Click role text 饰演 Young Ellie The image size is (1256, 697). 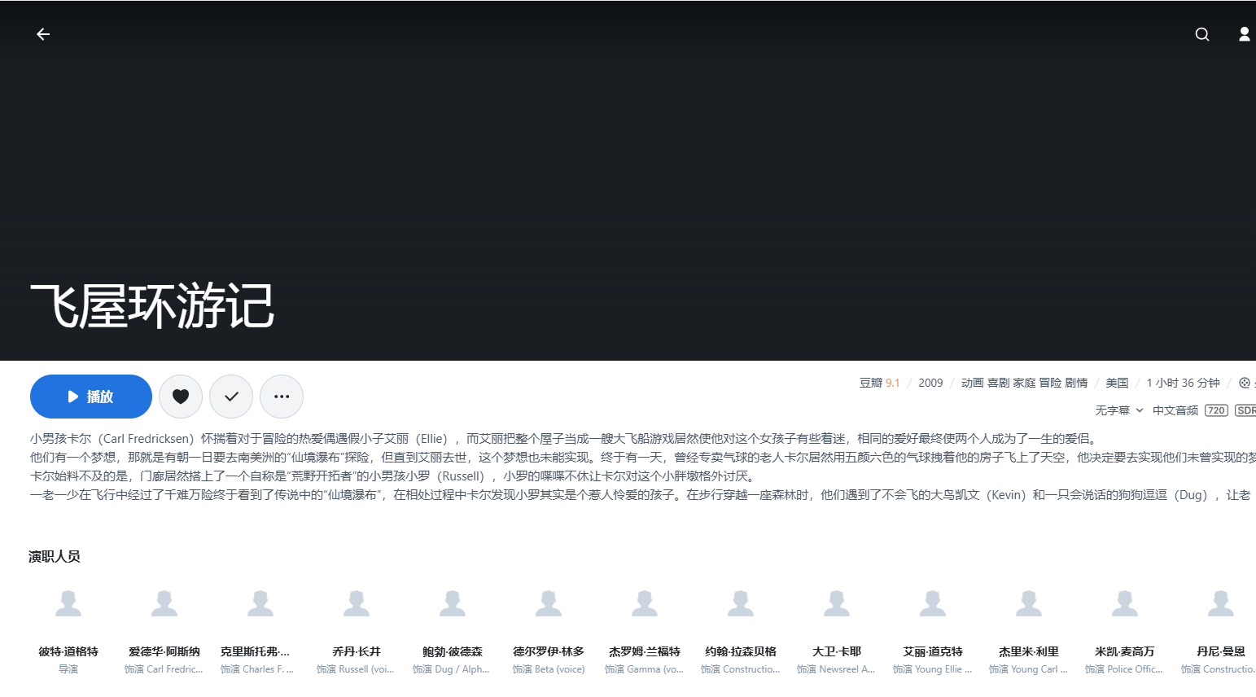coord(933,669)
